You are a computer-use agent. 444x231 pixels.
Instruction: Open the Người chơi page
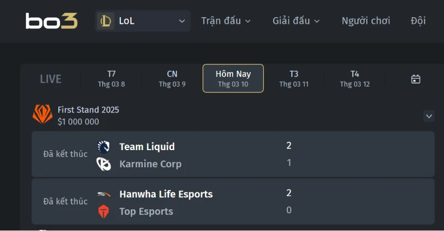366,21
